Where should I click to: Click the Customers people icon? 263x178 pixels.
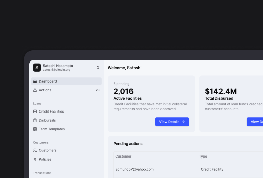[35, 150]
